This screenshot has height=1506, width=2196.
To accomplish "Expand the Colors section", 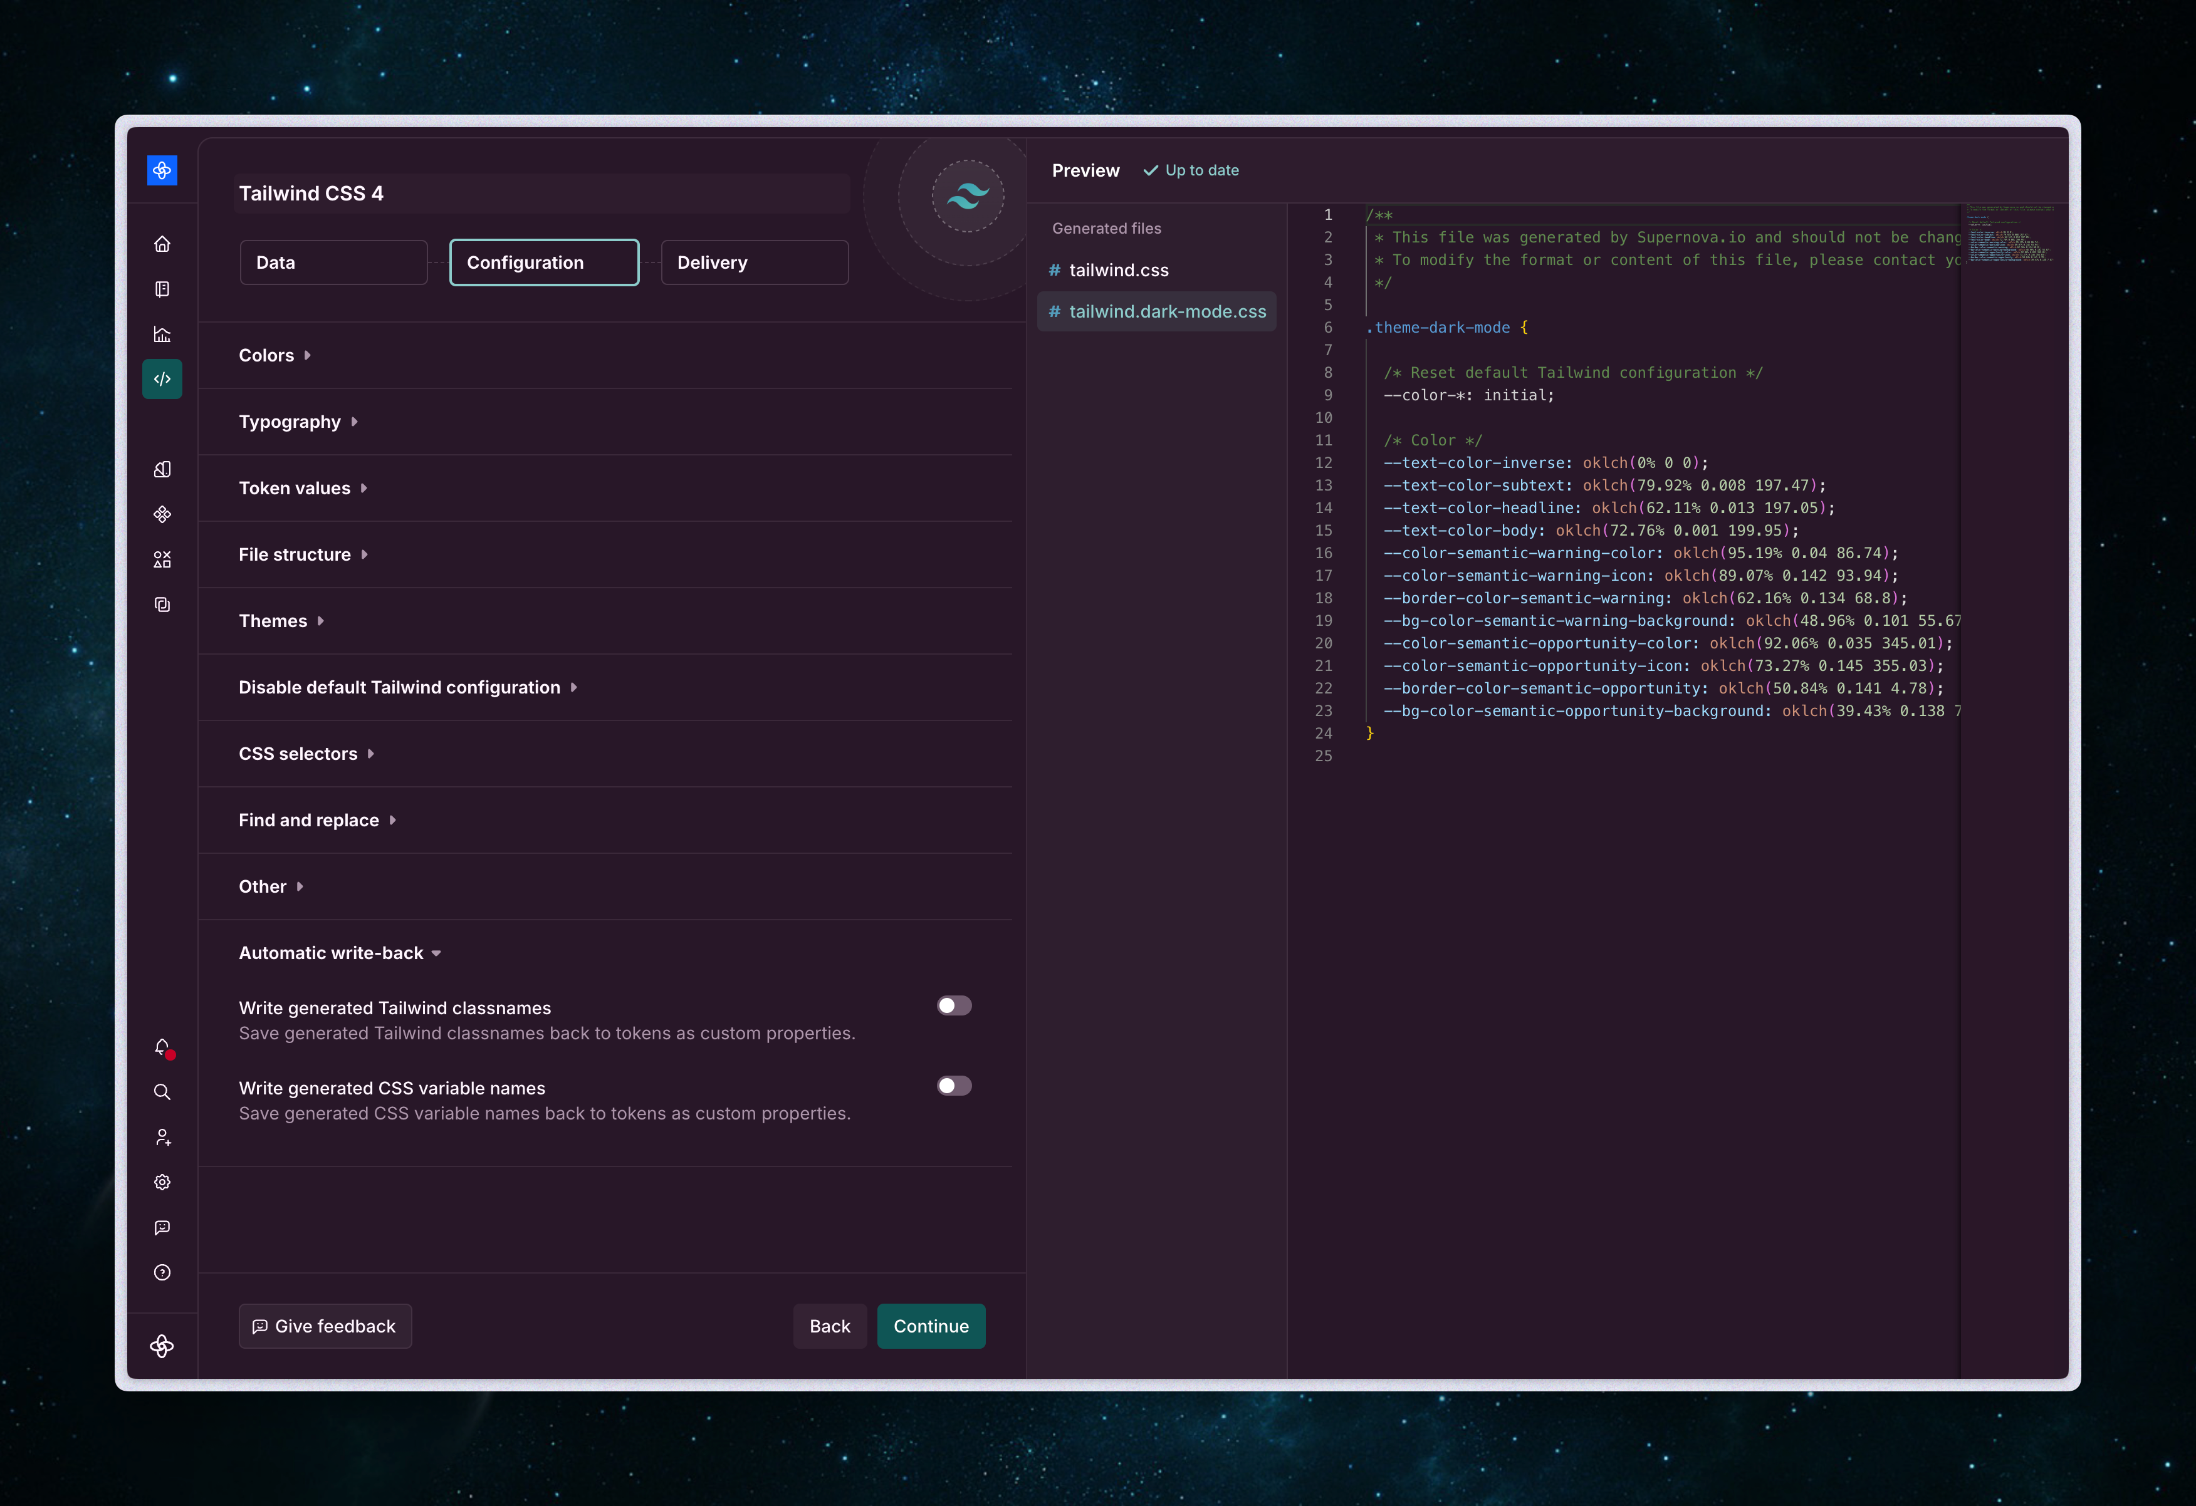I will (x=274, y=355).
